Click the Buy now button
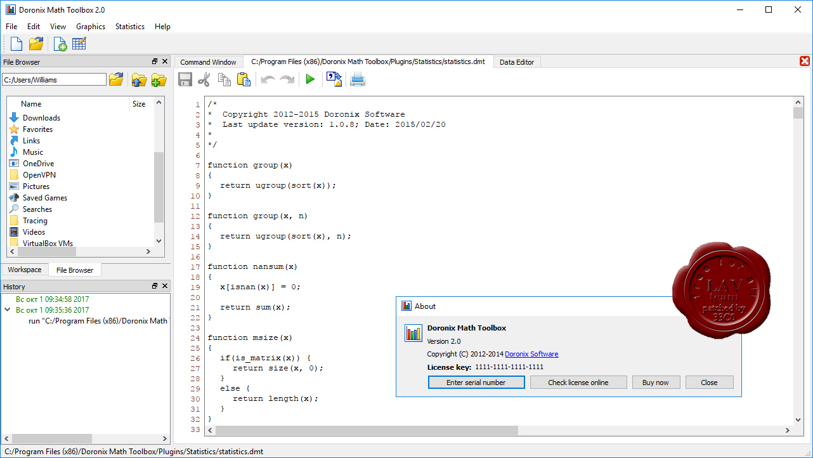The width and height of the screenshot is (813, 458). [x=656, y=383]
